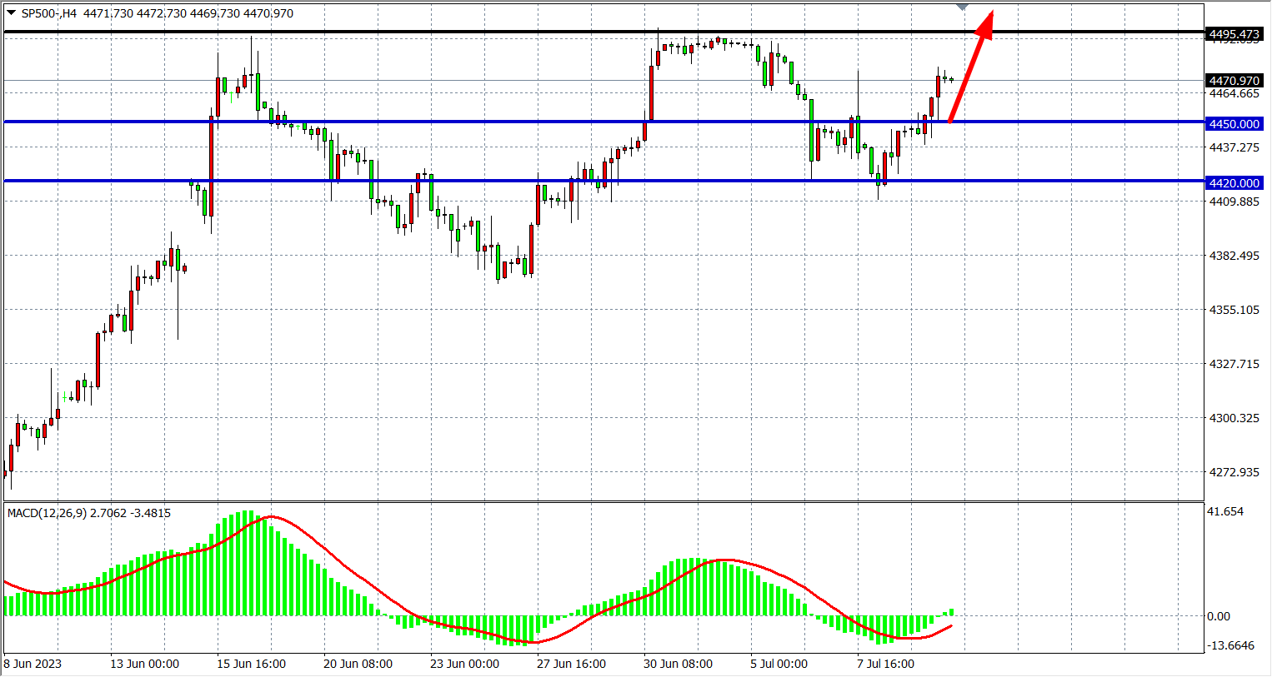
Task: Click the 30 Jun 08:00 time label
Action: [678, 664]
